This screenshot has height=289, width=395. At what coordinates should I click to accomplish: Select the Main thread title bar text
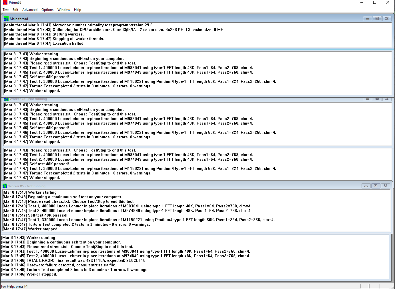coord(19,19)
